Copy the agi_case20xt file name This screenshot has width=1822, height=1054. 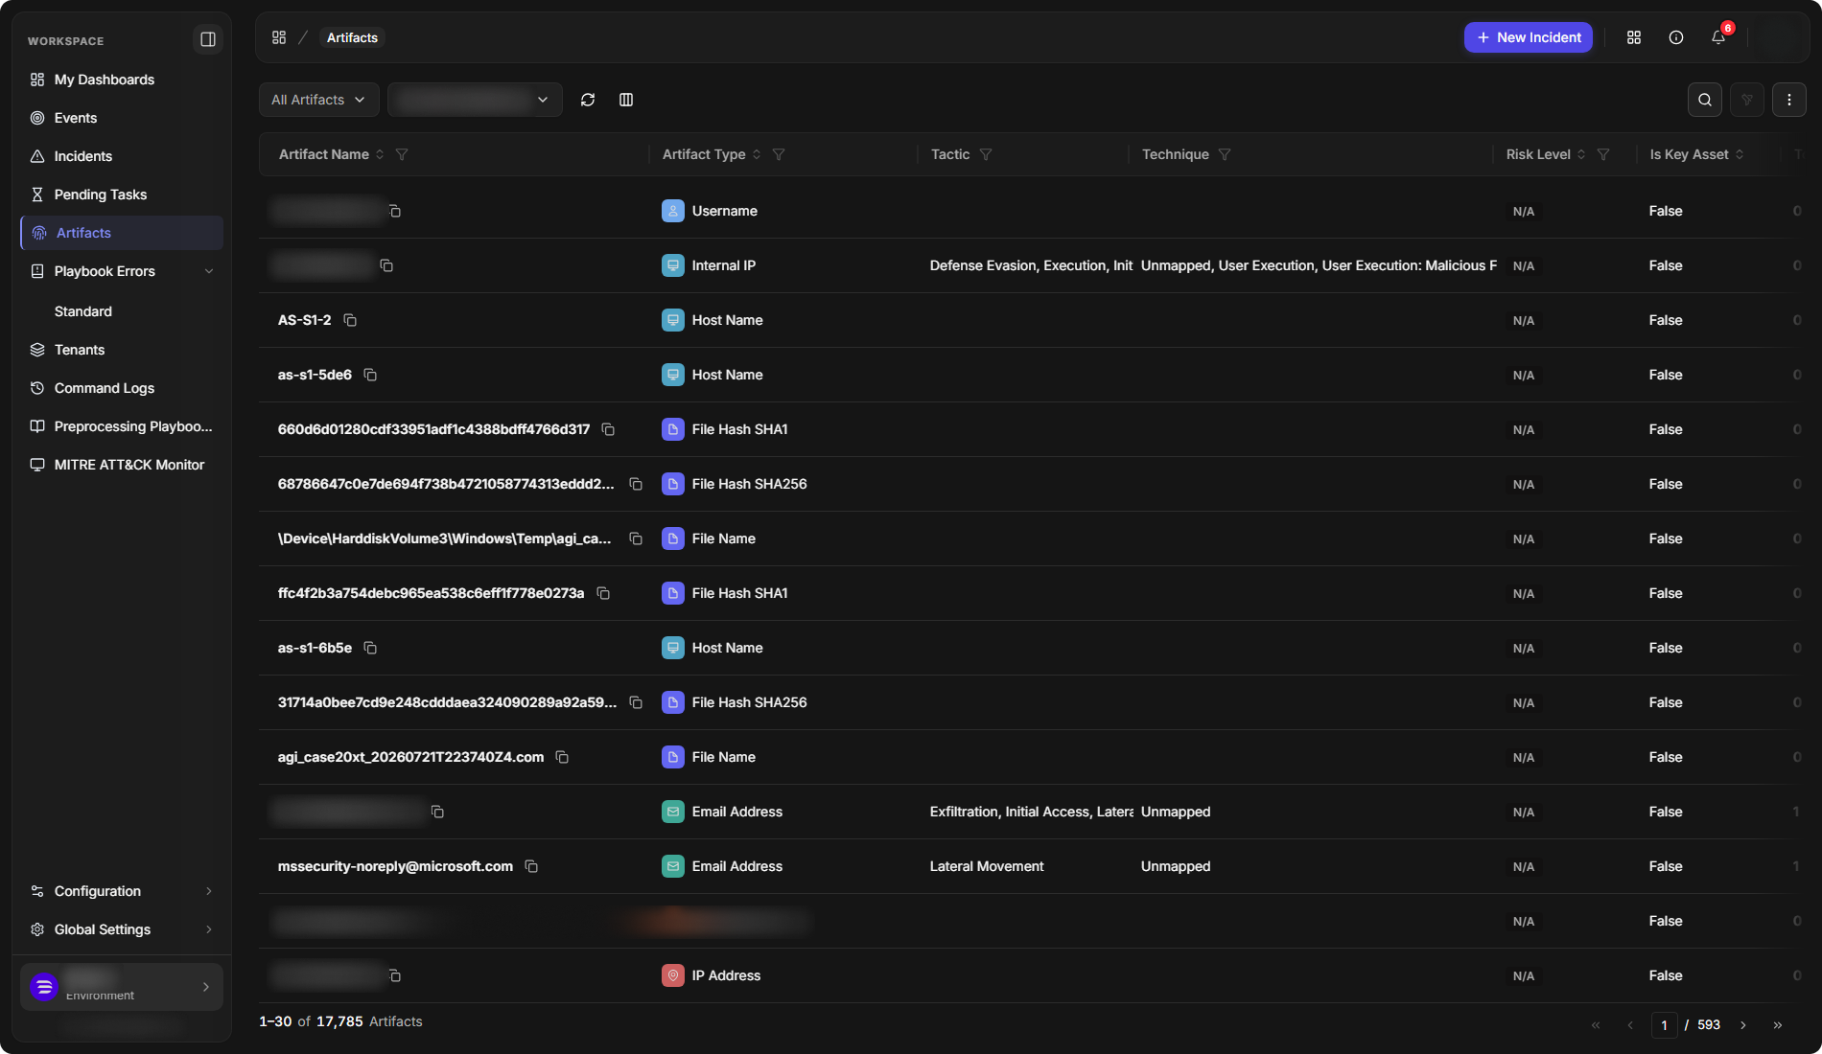click(x=562, y=757)
